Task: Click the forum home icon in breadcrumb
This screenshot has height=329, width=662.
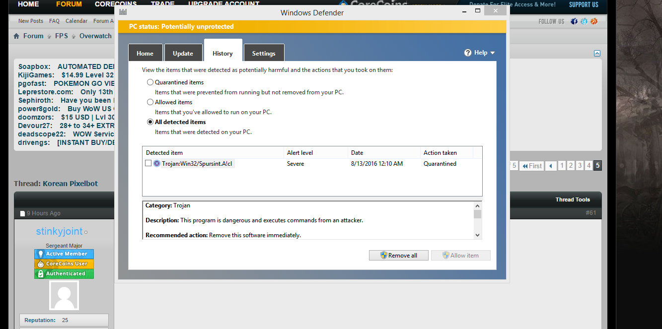Action: [x=16, y=36]
